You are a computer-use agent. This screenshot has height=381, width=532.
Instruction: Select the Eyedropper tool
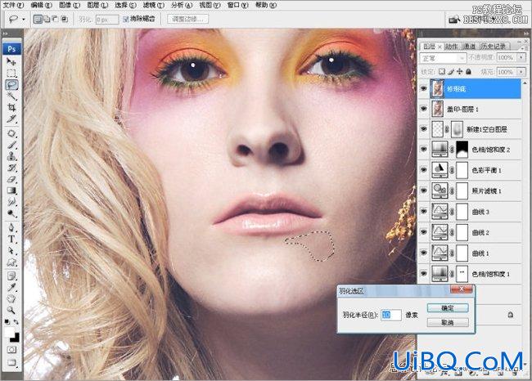[x=11, y=288]
